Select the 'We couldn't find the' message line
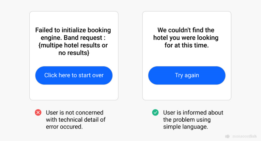This screenshot has width=261, height=141. (186, 30)
